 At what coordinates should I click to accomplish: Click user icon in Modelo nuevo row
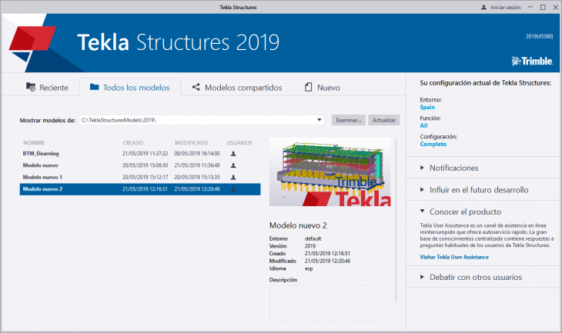pyautogui.click(x=233, y=165)
